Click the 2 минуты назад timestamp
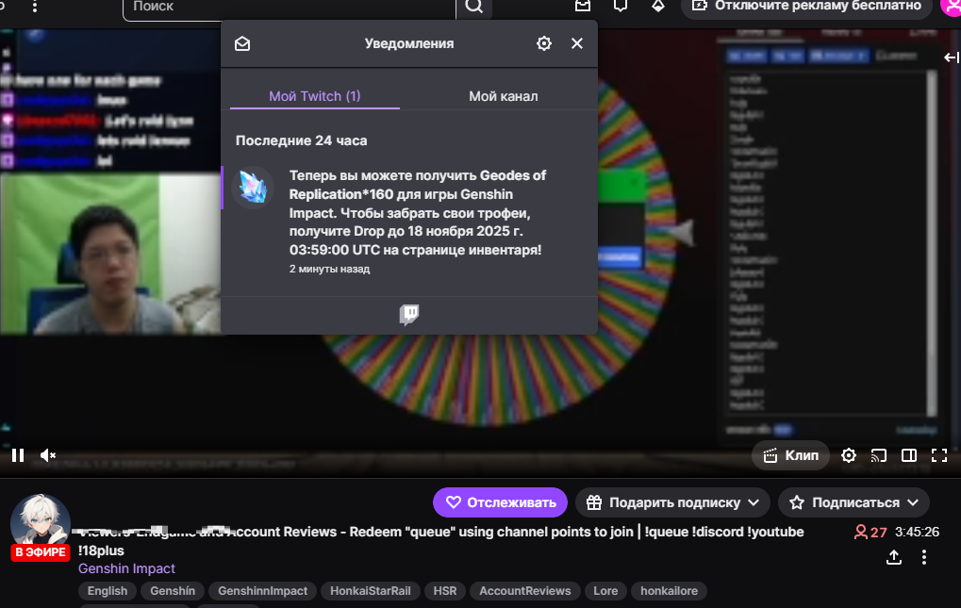961x608 pixels. coord(330,269)
